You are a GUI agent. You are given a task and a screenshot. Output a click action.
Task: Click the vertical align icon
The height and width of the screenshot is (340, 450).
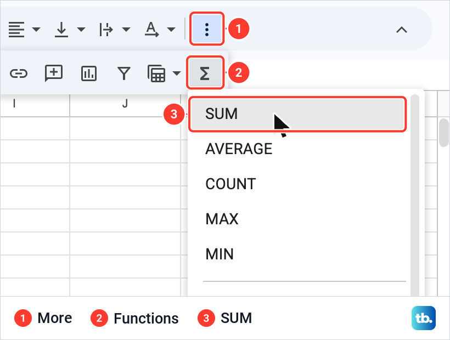[x=61, y=29]
